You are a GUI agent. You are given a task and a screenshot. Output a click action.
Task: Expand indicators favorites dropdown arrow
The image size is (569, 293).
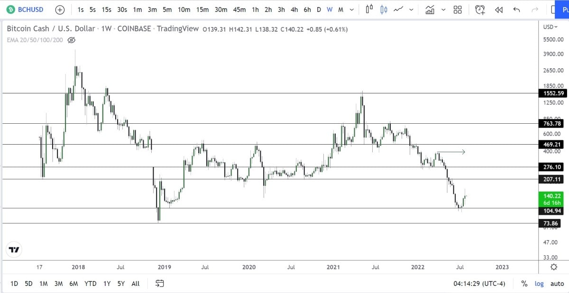[x=444, y=9]
